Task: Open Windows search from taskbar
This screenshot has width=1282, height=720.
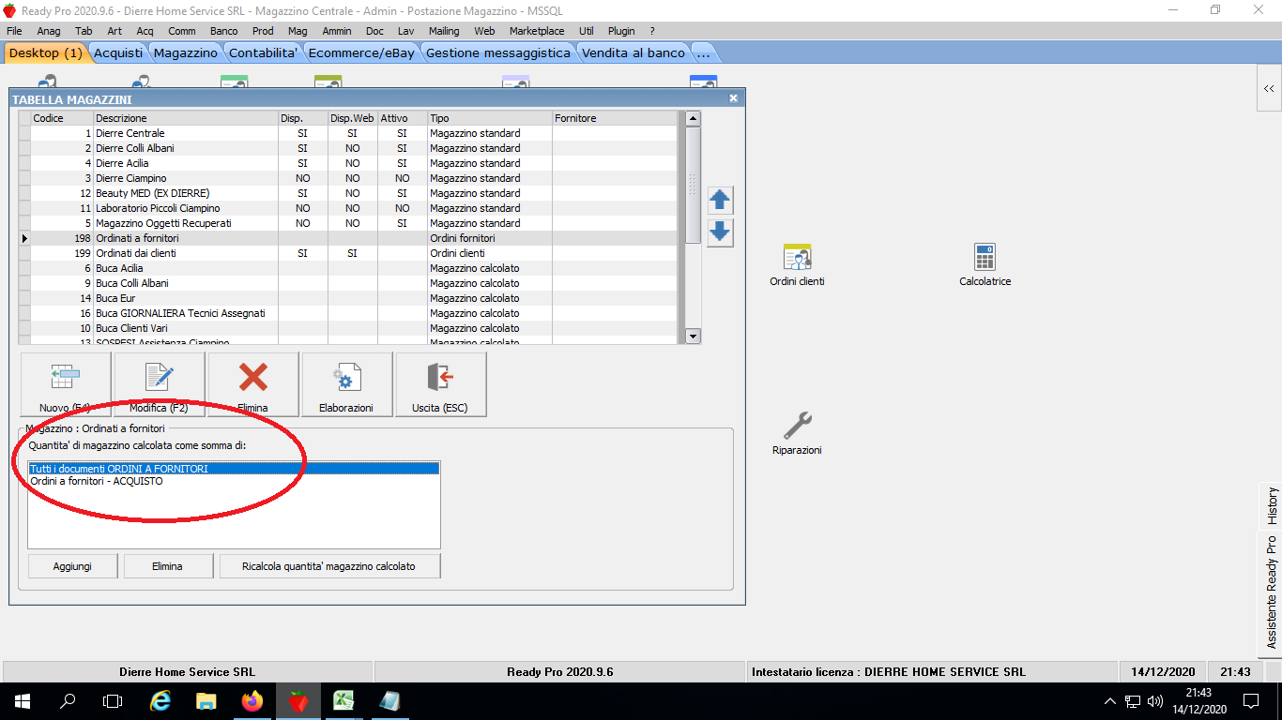Action: (68, 700)
